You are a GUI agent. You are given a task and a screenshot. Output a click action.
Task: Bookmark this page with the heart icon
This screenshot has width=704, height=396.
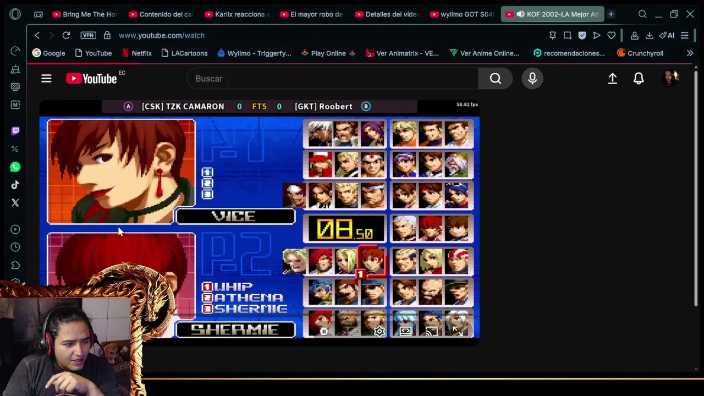[612, 35]
